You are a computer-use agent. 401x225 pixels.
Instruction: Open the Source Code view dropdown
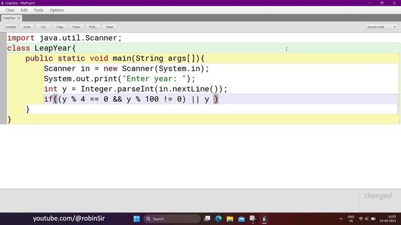pyautogui.click(x=381, y=27)
